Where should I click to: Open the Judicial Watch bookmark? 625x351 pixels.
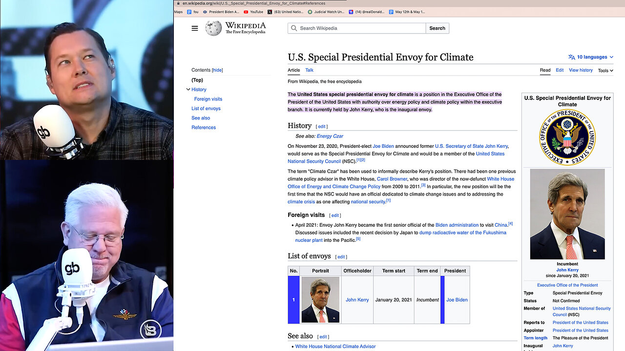tap(326, 12)
